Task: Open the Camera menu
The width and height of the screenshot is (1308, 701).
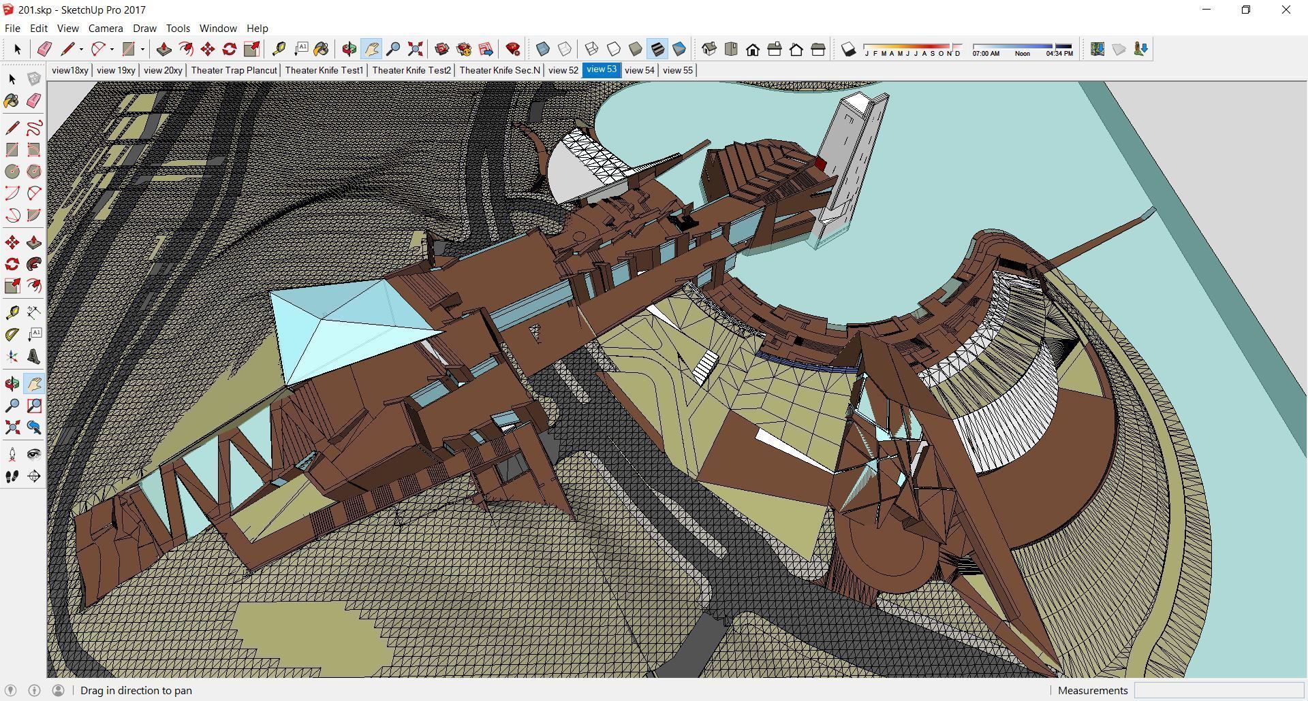Action: click(x=106, y=29)
